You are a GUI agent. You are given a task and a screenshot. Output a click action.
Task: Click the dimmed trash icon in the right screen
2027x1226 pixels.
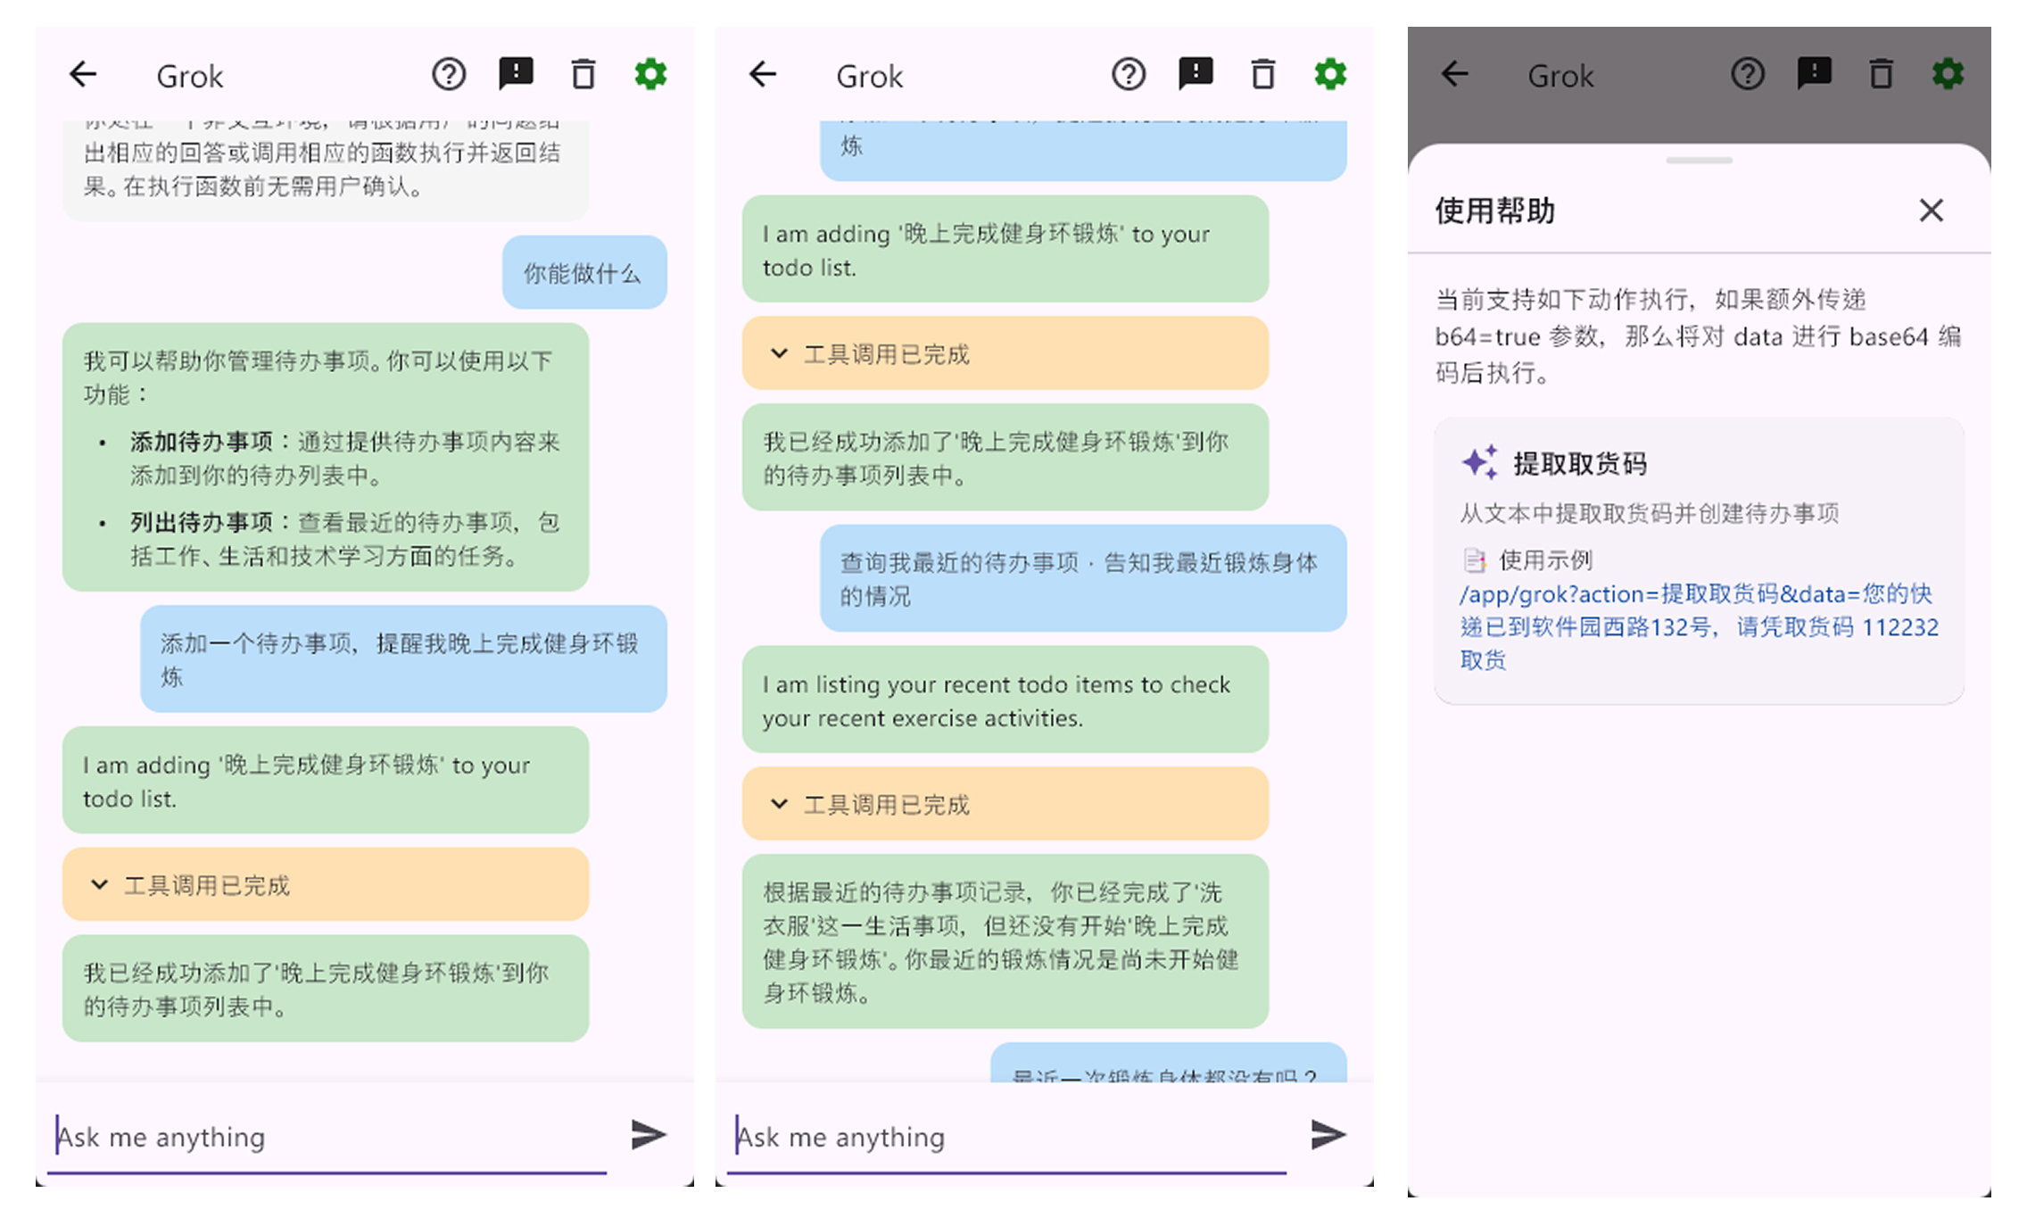tap(1882, 74)
